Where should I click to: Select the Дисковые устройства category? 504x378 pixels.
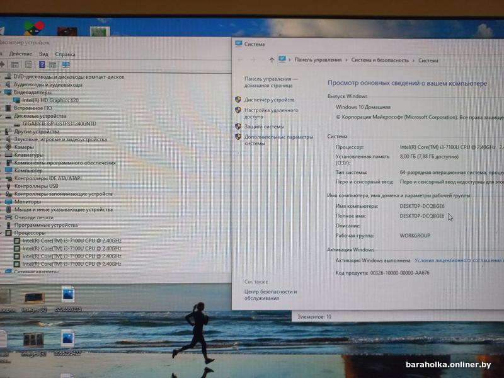[x=40, y=116]
